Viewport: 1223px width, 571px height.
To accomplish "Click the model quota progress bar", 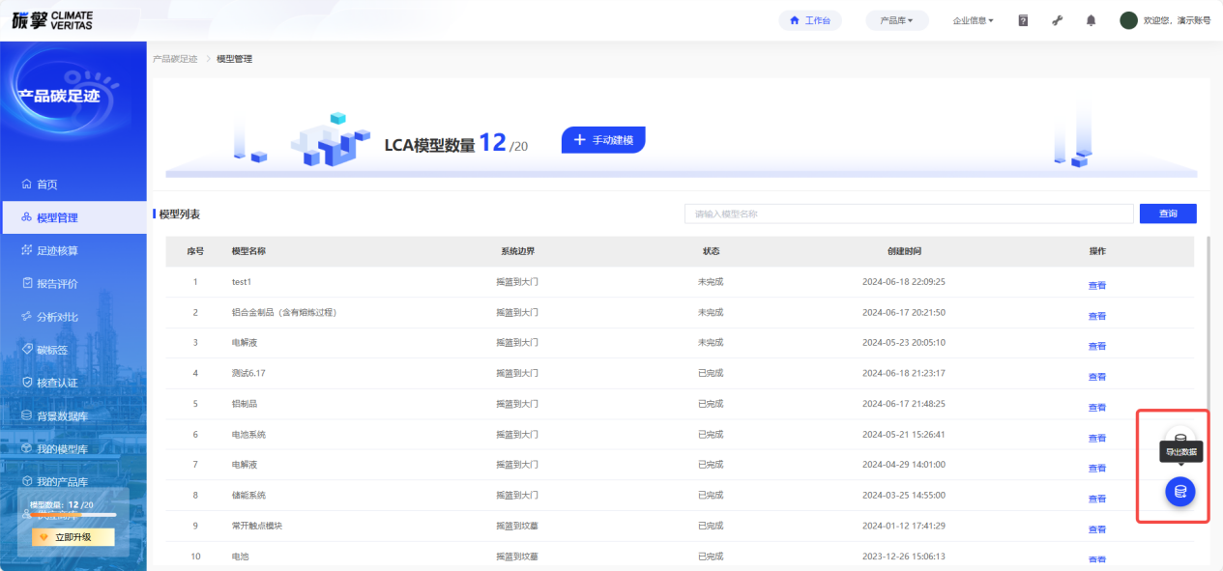I will [73, 515].
